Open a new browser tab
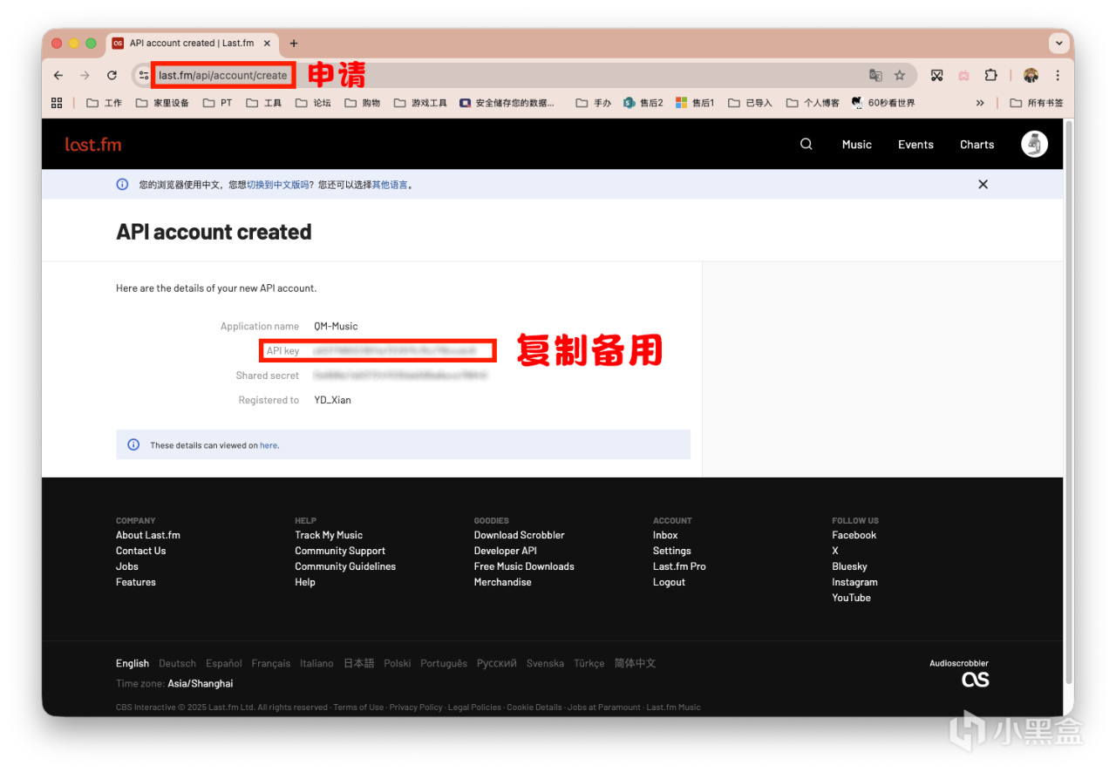 coord(294,44)
